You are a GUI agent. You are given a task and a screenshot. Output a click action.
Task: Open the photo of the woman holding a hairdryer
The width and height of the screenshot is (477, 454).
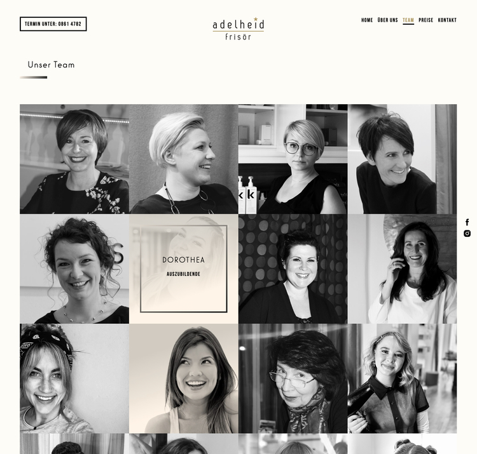(x=402, y=378)
